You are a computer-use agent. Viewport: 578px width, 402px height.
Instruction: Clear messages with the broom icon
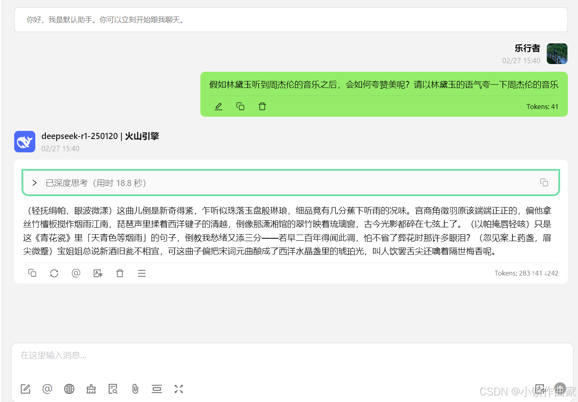click(x=91, y=389)
